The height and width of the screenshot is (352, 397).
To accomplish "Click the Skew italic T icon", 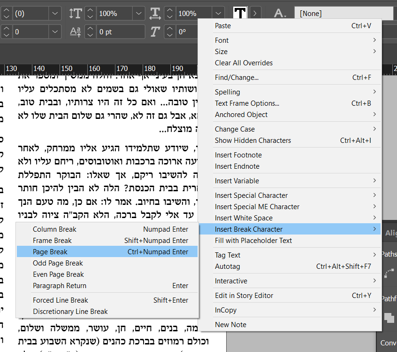I will point(155,32).
